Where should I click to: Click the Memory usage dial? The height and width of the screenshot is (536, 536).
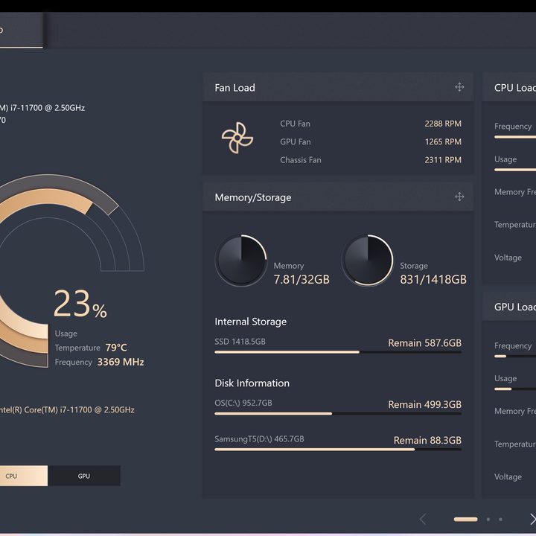tap(241, 260)
